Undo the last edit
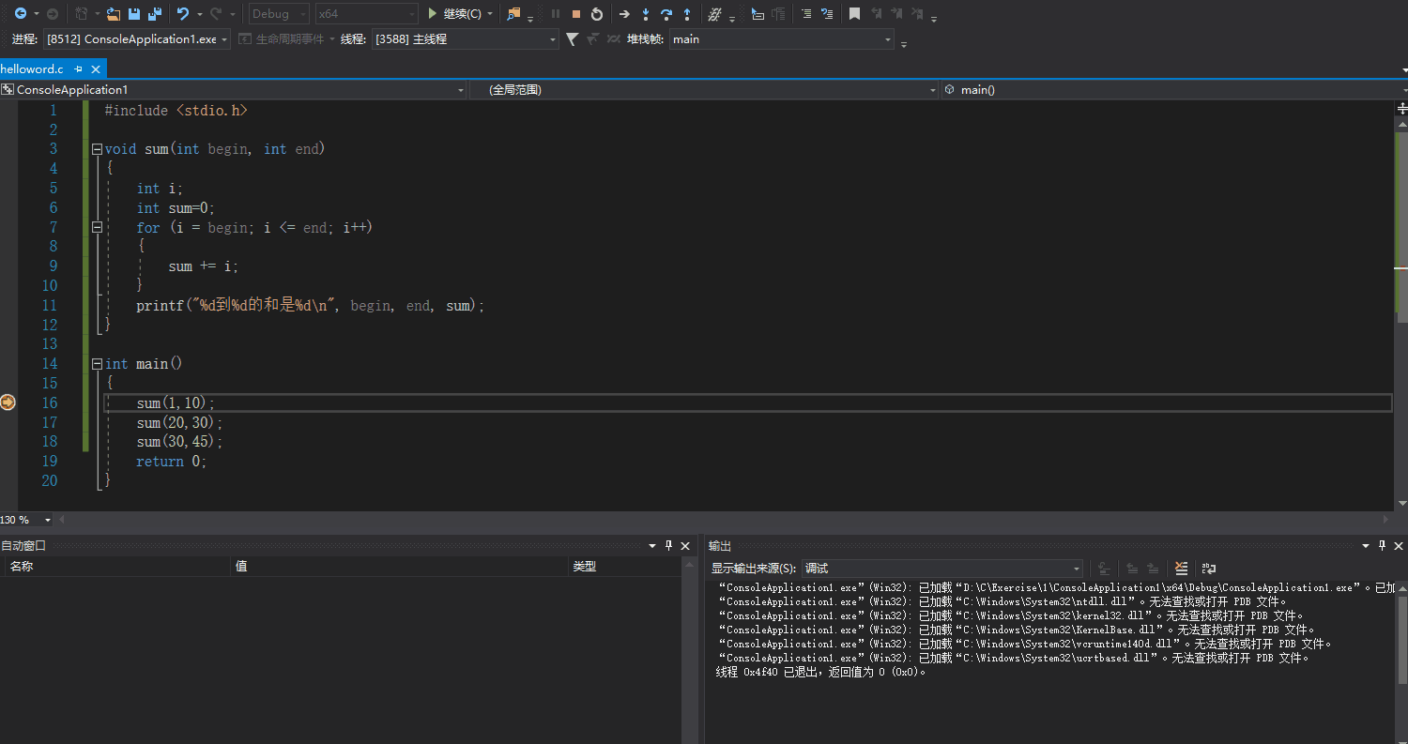 click(183, 14)
